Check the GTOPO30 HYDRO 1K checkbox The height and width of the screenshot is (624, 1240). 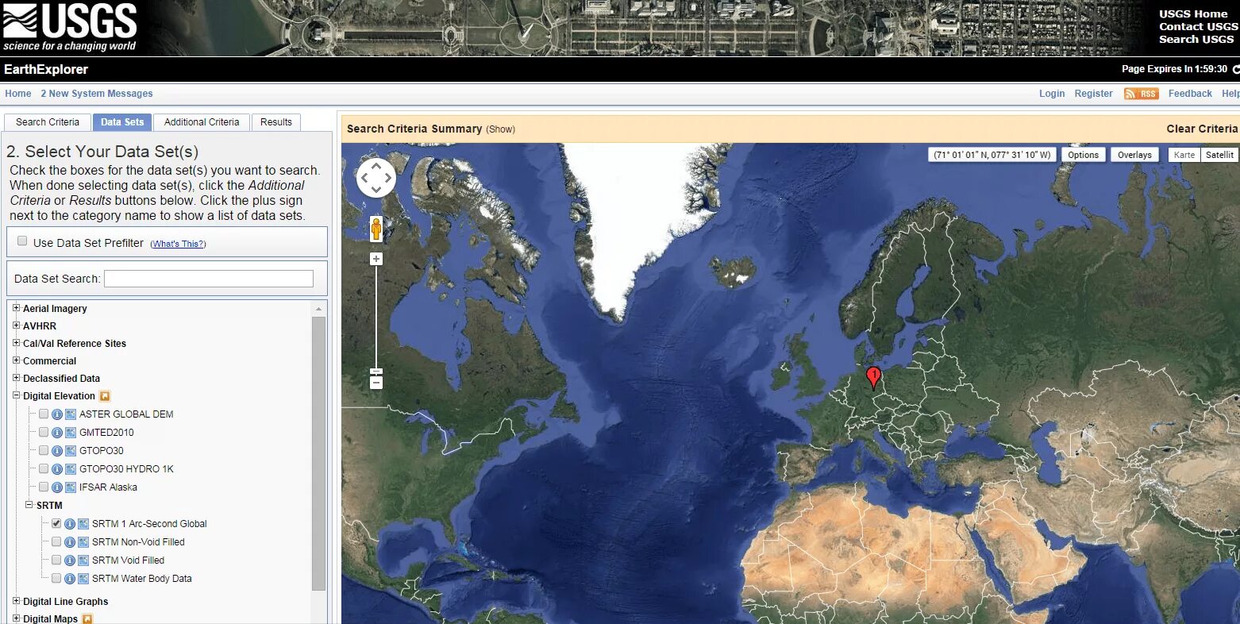pyautogui.click(x=44, y=468)
